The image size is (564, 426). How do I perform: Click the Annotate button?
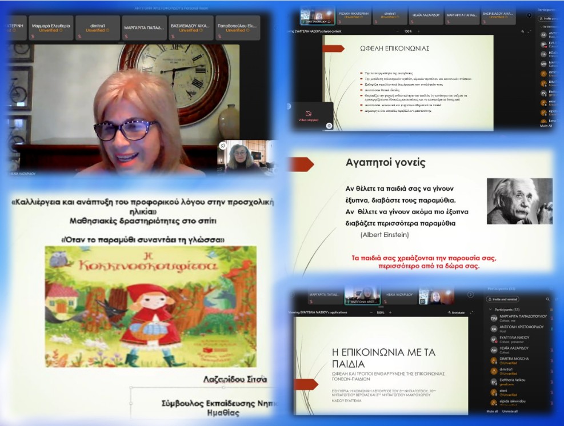pyautogui.click(x=456, y=313)
